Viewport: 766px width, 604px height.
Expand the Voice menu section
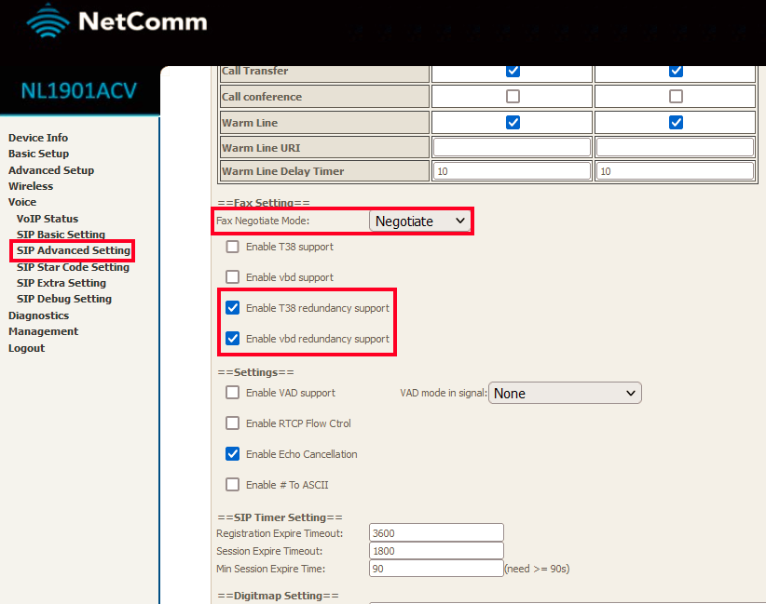pos(21,202)
